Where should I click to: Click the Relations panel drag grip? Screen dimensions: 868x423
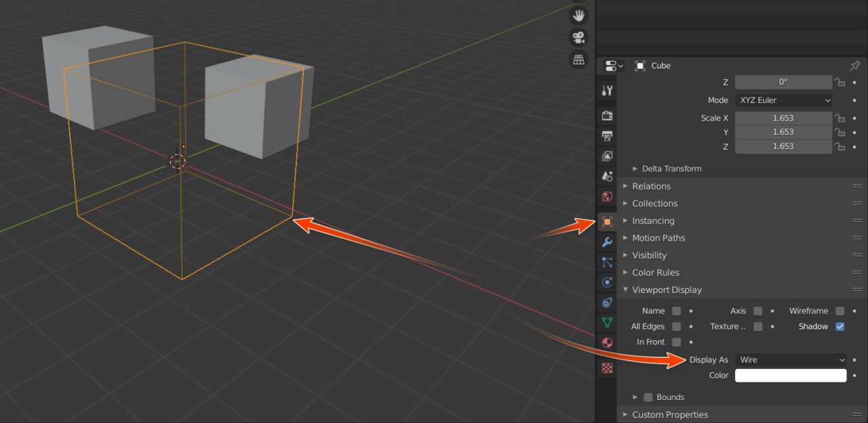click(856, 186)
